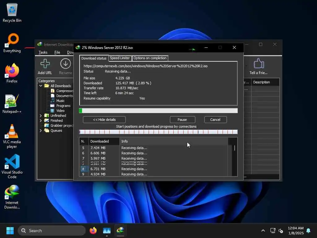Select connection row 9 with 4.934 MB

coord(154,174)
